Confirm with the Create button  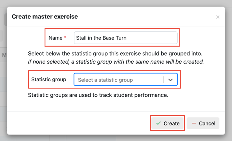pyautogui.click(x=168, y=123)
